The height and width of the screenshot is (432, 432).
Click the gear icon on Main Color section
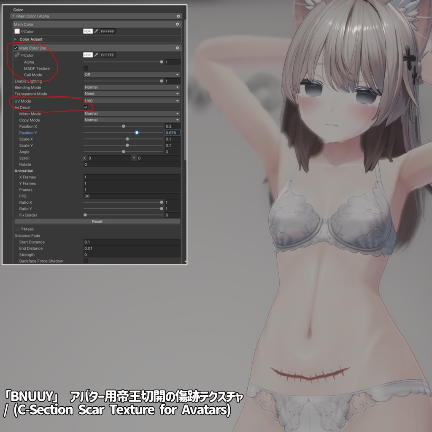tap(178, 24)
